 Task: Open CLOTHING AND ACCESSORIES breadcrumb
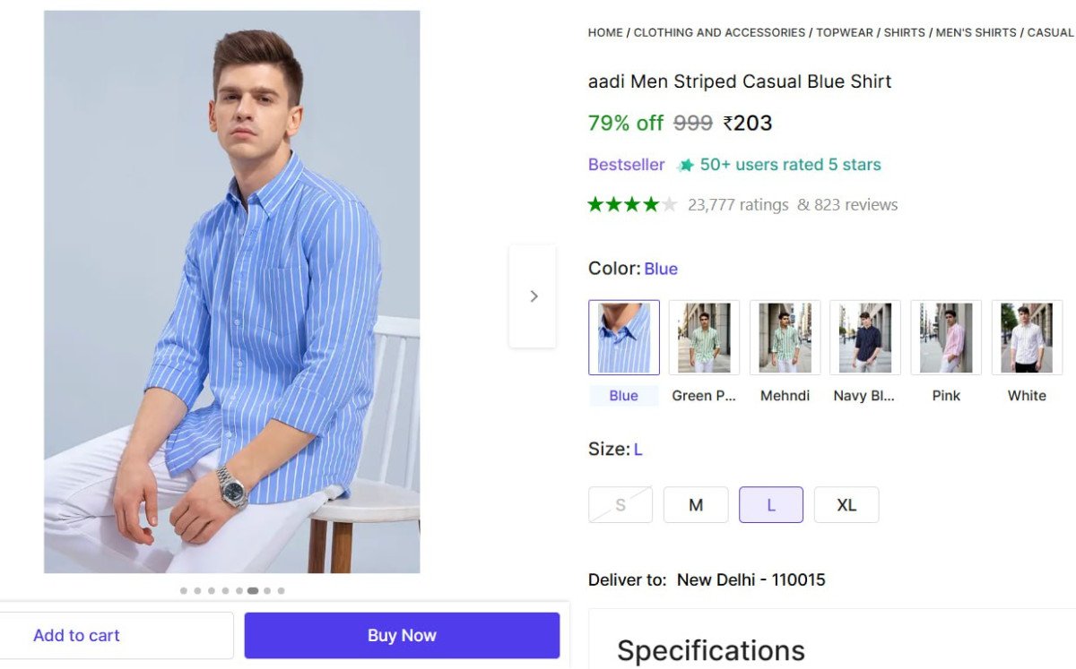[x=719, y=32]
